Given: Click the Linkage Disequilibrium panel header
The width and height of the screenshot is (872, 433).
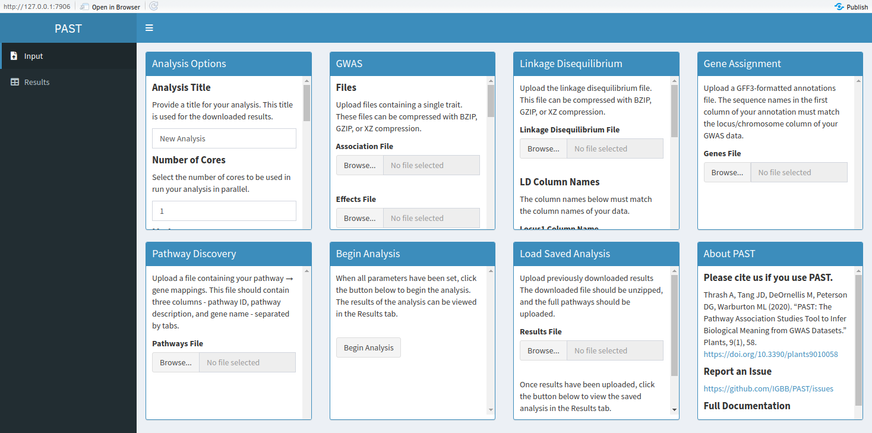Looking at the screenshot, I should click(596, 64).
